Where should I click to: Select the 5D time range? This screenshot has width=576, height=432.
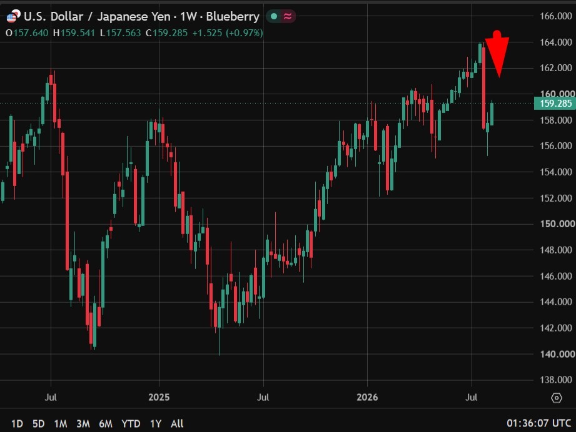pyautogui.click(x=39, y=423)
